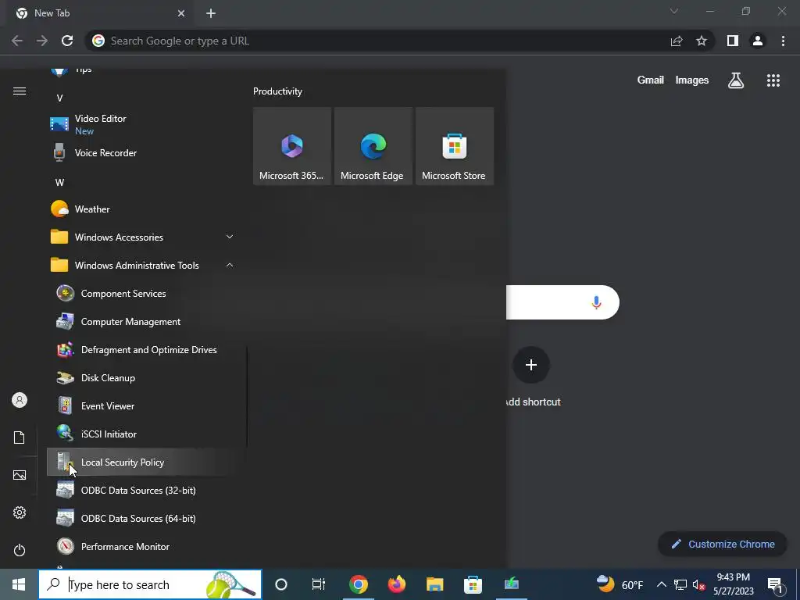Open weather widget showing 60°F

coord(620,584)
